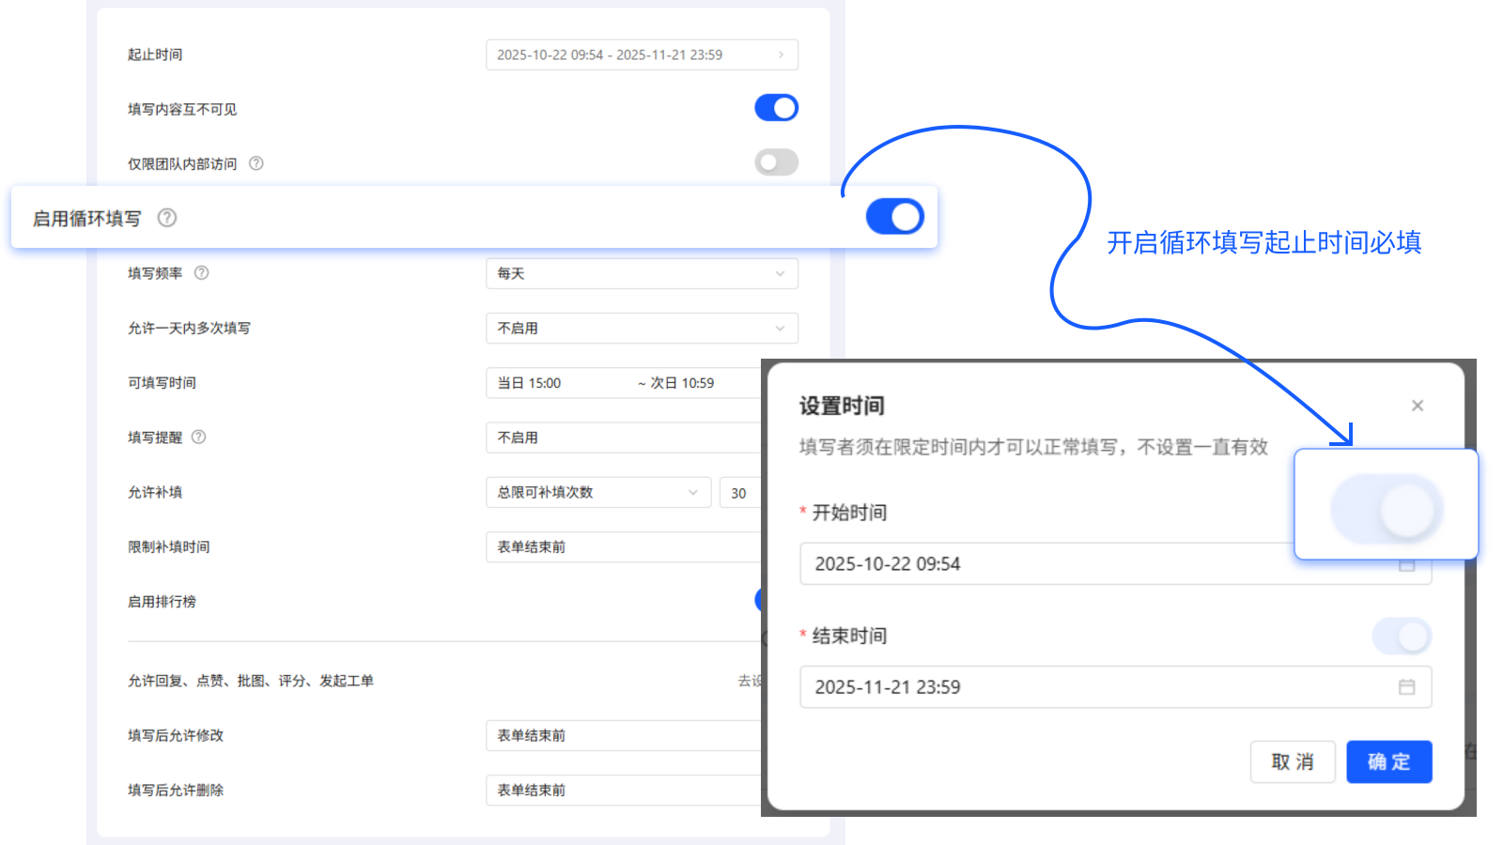Click the 确定 button
Viewport: 1503px width, 845px height.
pos(1388,761)
